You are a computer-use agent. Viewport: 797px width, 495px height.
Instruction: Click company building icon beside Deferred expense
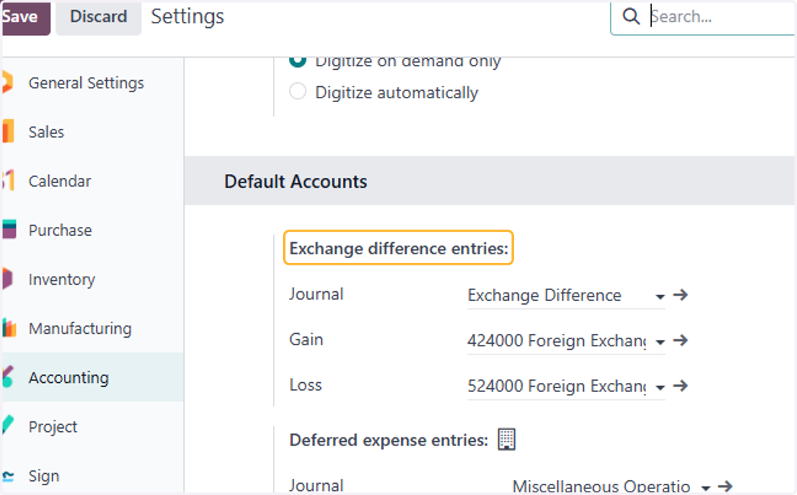(507, 439)
